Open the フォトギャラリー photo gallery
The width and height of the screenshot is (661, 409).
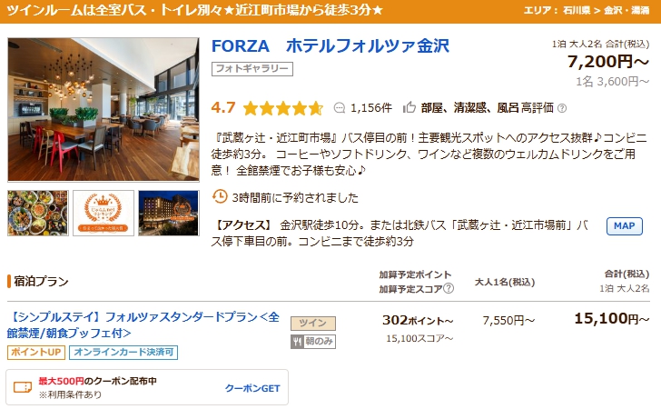pyautogui.click(x=252, y=68)
